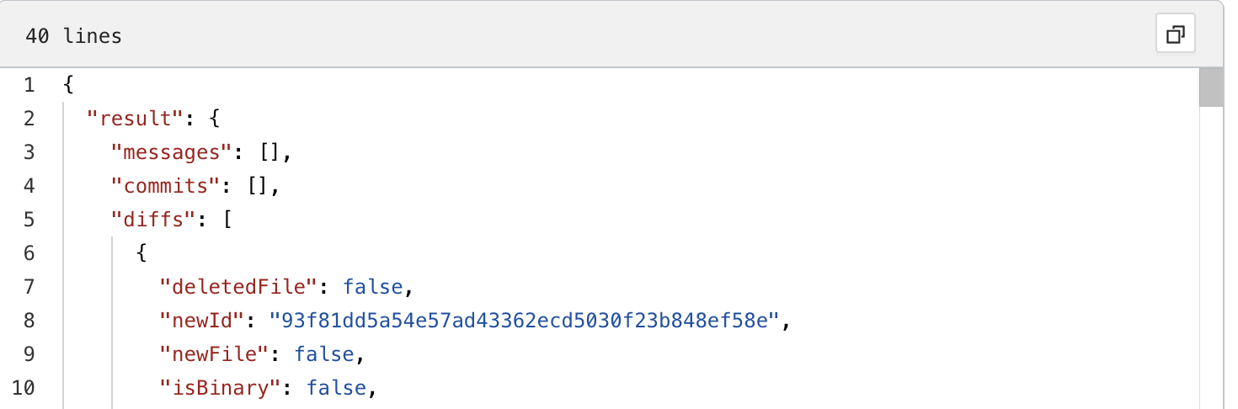Viewport: 1238px width, 409px height.
Task: Click the vertical scrollbar thumb
Action: pos(1211,88)
